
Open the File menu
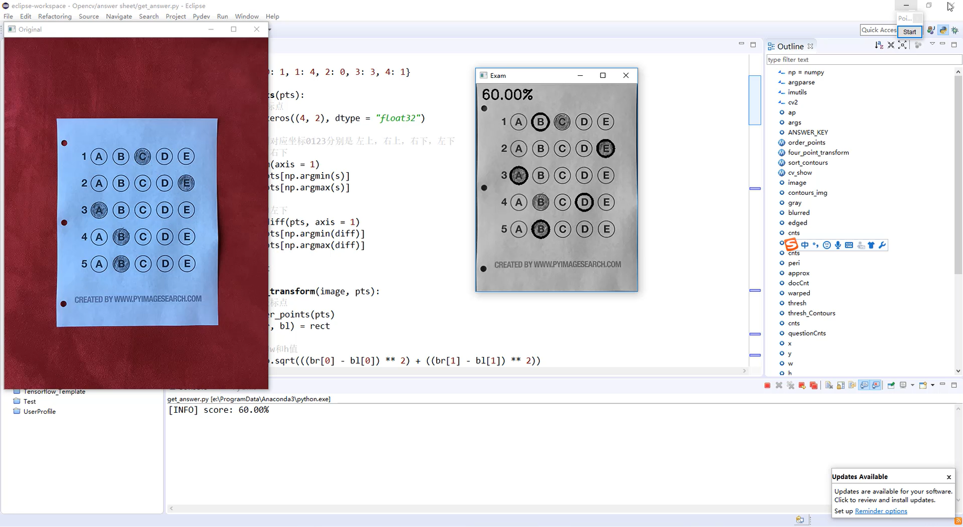click(x=8, y=16)
